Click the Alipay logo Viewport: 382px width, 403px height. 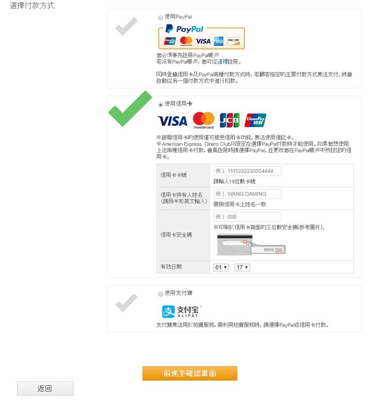[182, 311]
